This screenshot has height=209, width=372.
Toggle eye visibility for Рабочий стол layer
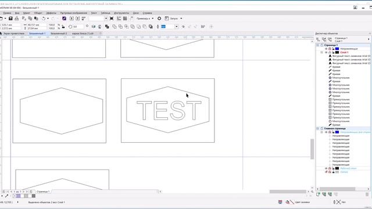[x=326, y=168]
